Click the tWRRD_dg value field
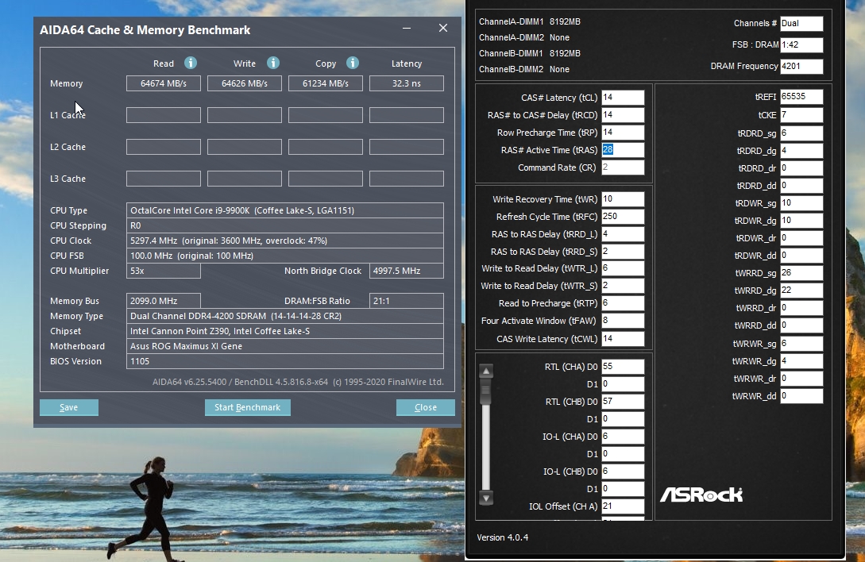Screen dimensions: 865x562 [x=801, y=290]
